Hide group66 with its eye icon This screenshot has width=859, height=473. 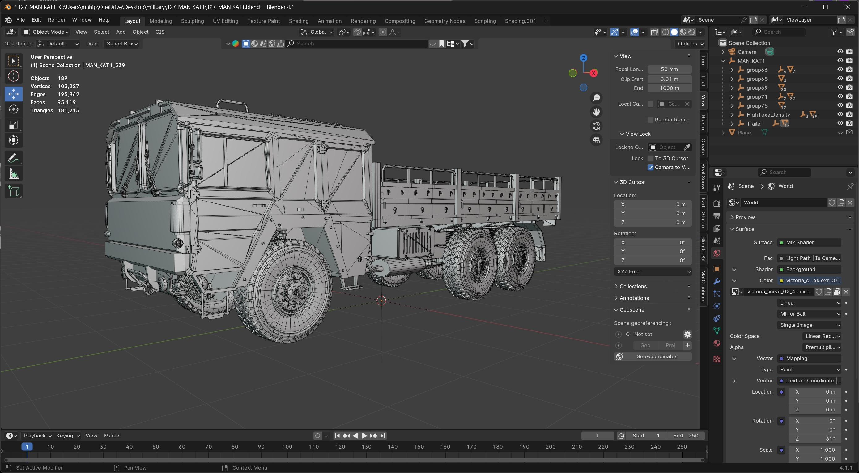tap(840, 70)
